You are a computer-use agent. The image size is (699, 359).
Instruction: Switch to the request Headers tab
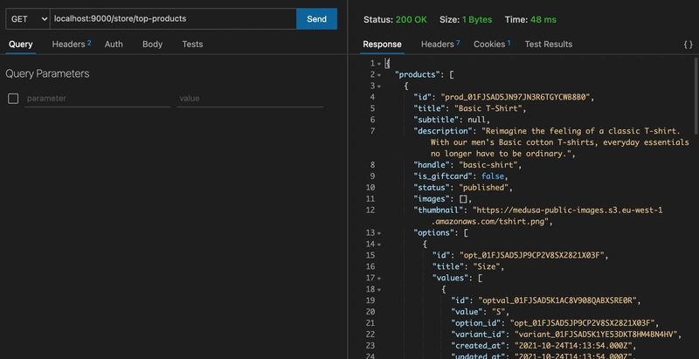coord(70,44)
